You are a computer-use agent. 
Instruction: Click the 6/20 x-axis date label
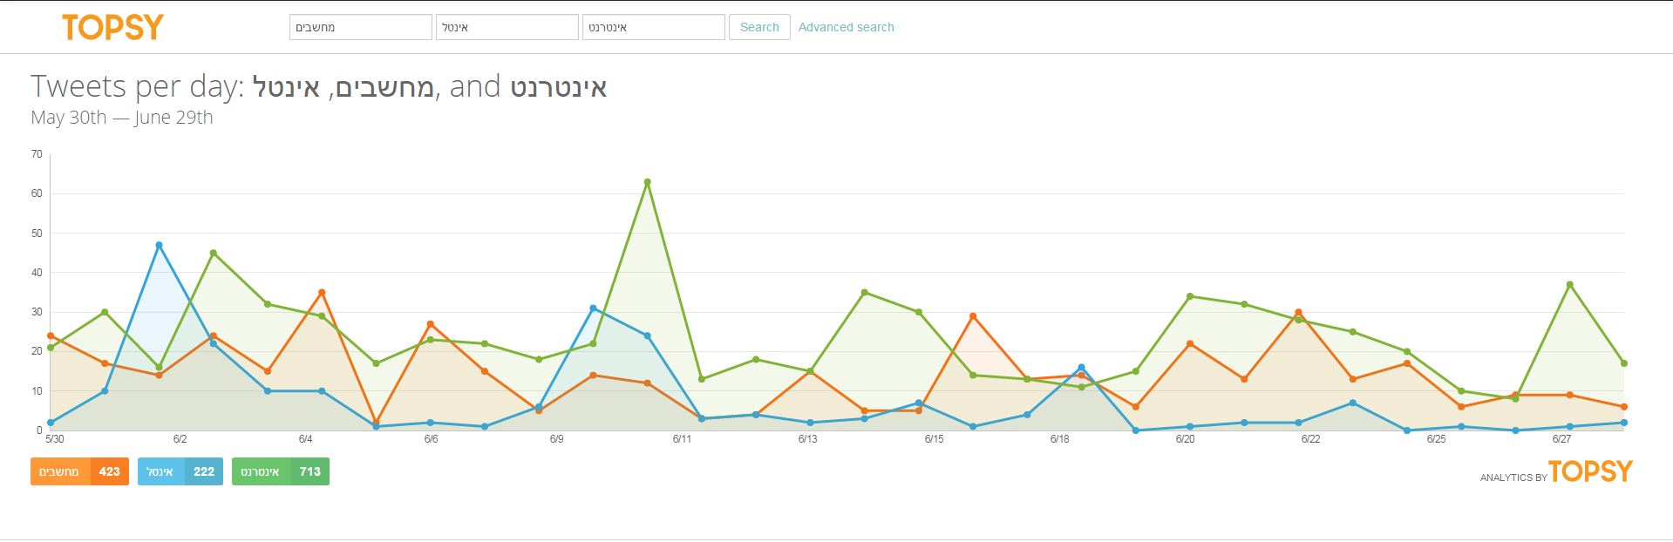[x=1185, y=439]
